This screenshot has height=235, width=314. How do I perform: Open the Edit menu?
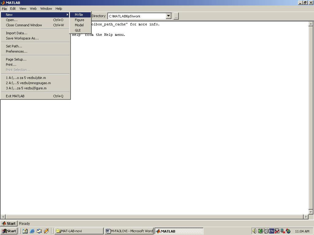[x=13, y=9]
